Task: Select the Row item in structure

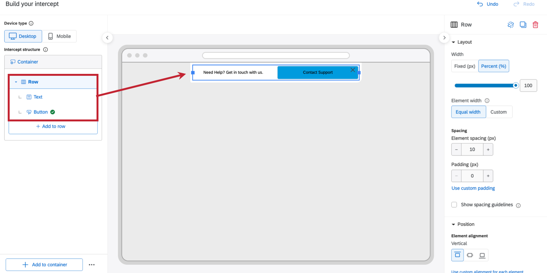Action: pyautogui.click(x=53, y=82)
